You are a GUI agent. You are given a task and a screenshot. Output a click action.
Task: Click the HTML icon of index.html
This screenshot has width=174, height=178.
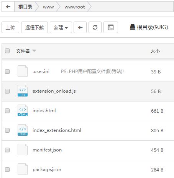coord(23,110)
